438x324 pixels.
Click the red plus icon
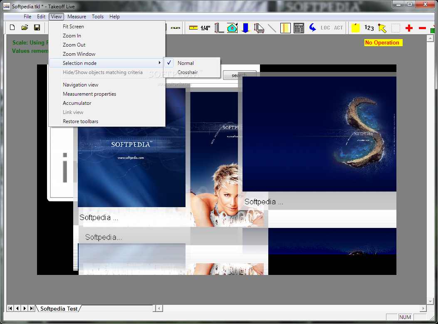click(x=409, y=28)
